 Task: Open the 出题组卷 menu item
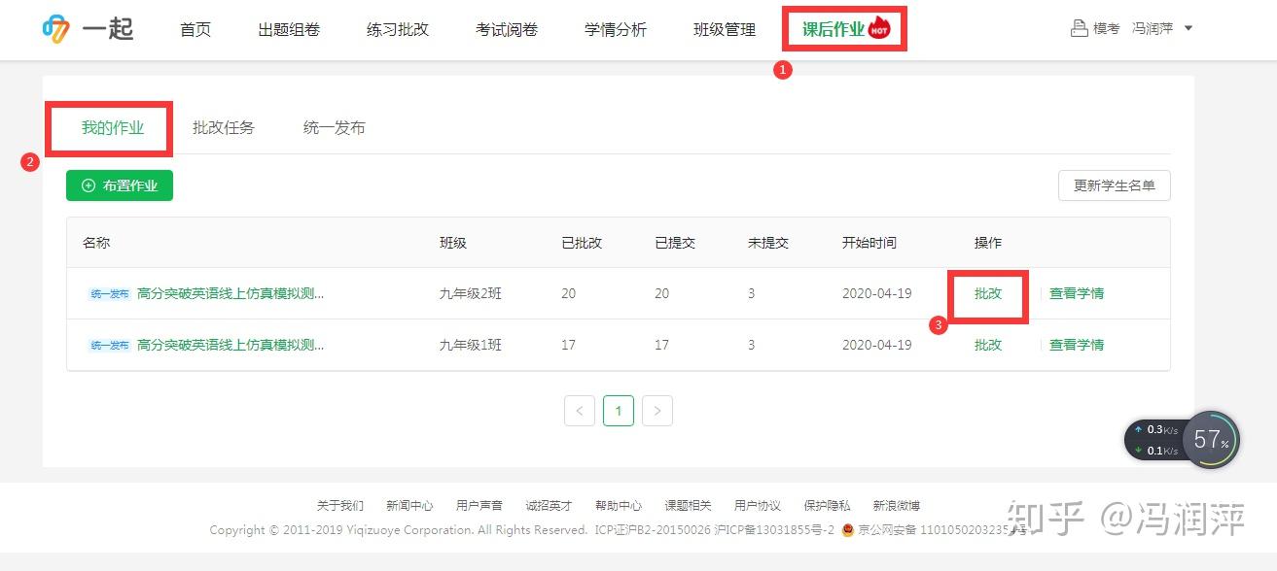[288, 29]
